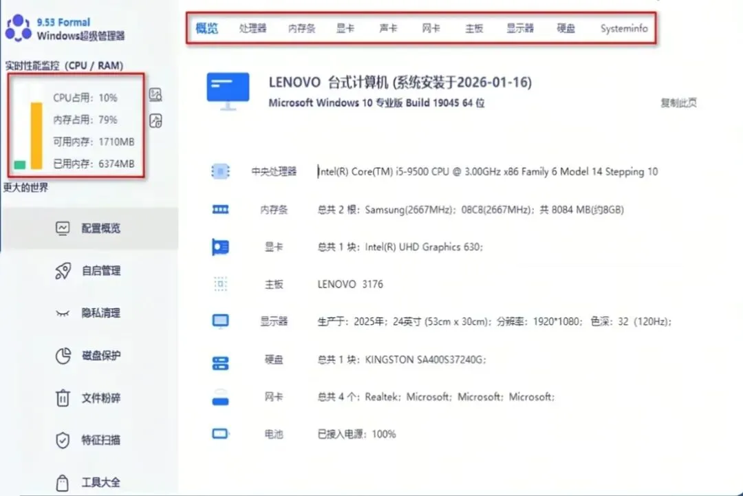Click the 更大的世界 label
This screenshot has height=496, width=743.
point(25,188)
